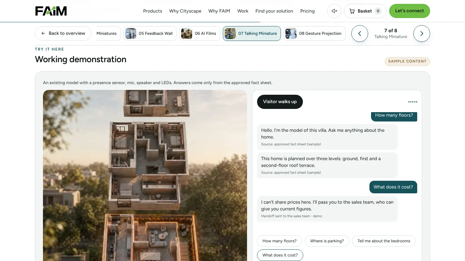Open the 06 AI Films tab
Viewport: 465px width, 261px height.
[x=200, y=34]
